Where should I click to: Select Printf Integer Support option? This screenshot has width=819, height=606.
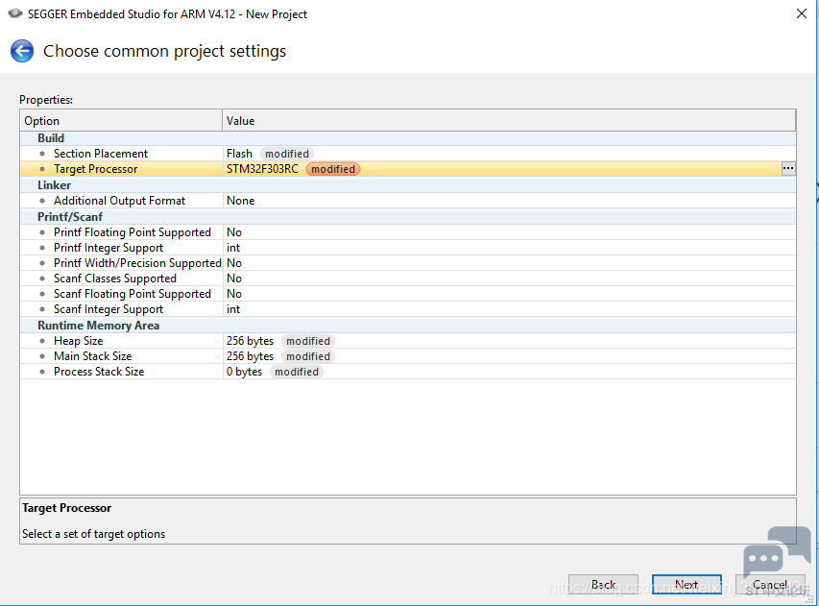108,248
